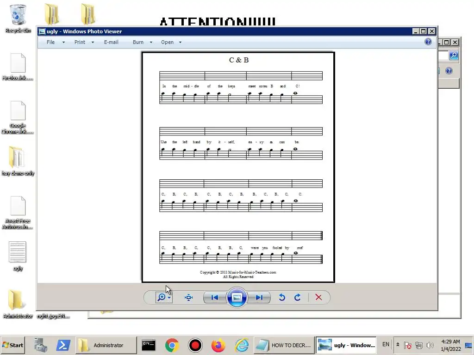Image resolution: width=474 pixels, height=355 pixels.
Task: Delete the current photo
Action: tap(318, 297)
